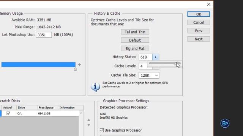Click the History States popup slider handle
Screen dimensions: 243x136
coord(175,64)
